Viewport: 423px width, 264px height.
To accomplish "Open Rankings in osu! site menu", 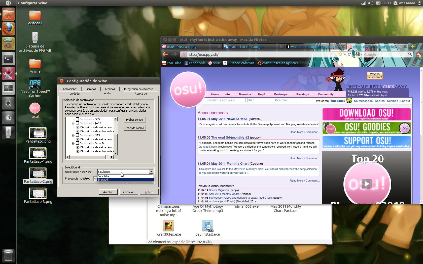I will (302, 94).
